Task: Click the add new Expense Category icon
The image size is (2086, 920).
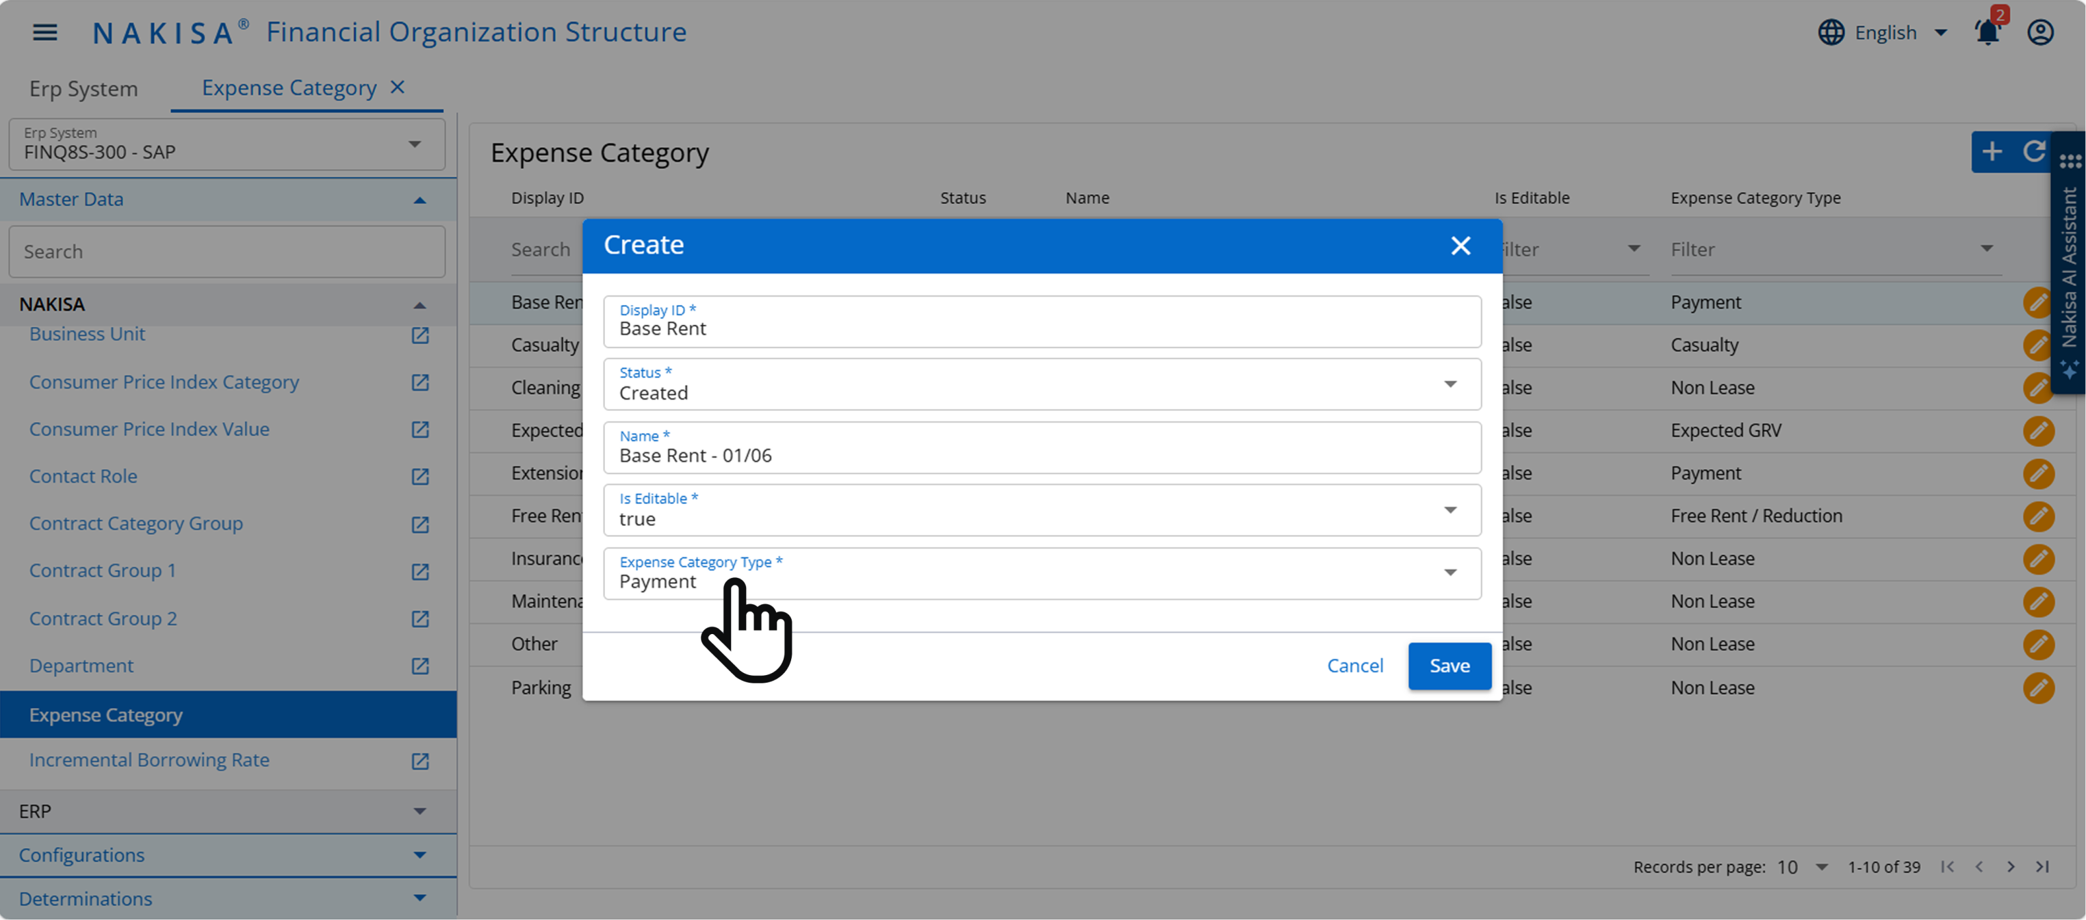Action: [1993, 152]
